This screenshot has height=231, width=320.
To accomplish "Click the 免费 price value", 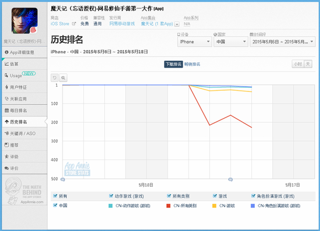I will click(x=84, y=24).
